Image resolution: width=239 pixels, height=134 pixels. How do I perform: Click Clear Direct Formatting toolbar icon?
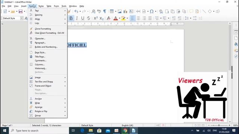(x=109, y=18)
